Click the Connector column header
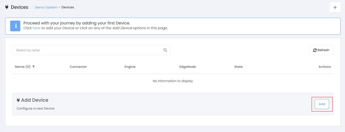This screenshot has height=132, width=345. pos(78,67)
